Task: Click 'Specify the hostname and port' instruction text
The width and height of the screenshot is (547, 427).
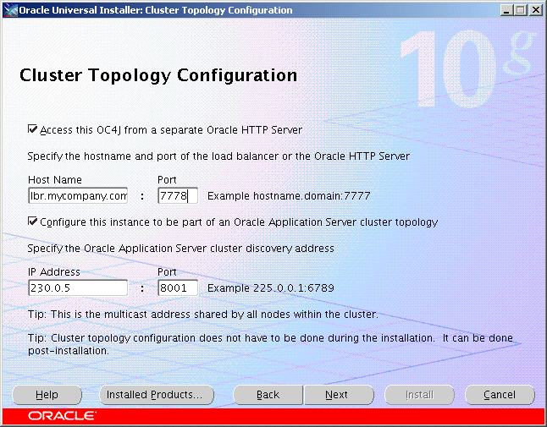Action: 218,156
